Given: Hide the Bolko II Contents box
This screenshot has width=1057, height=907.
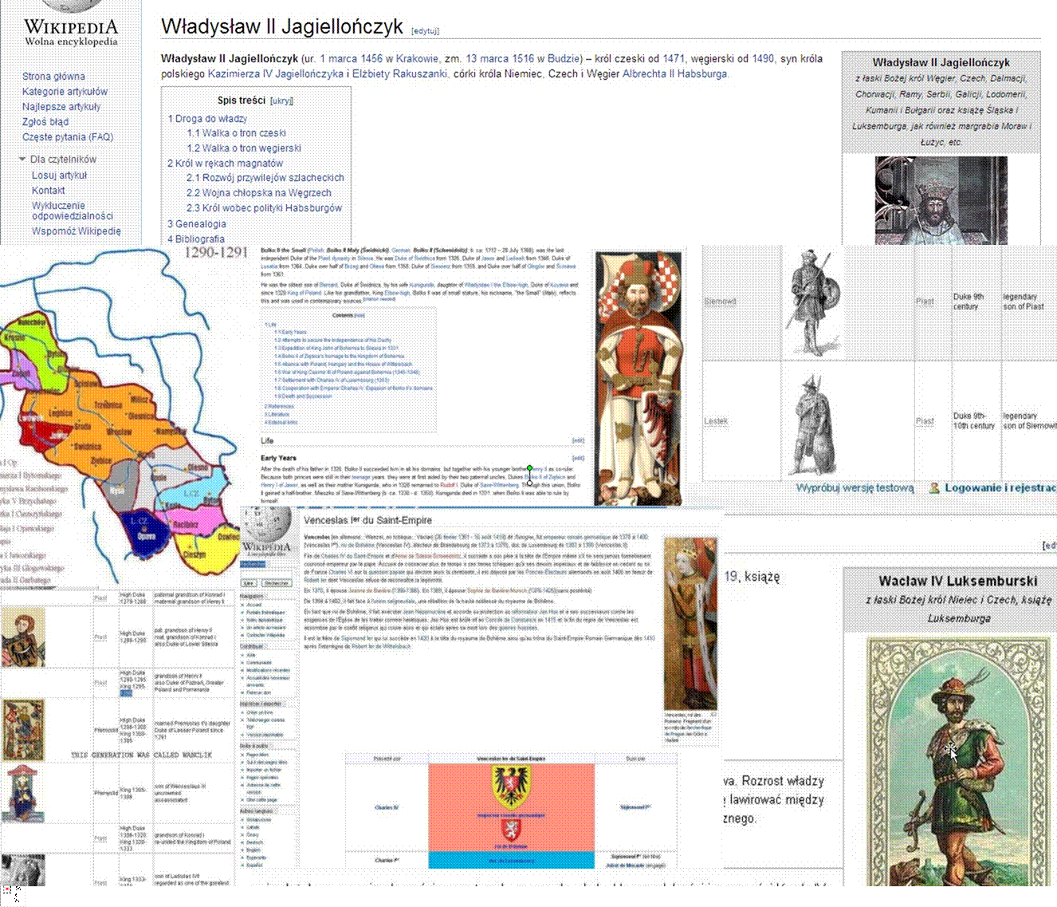Looking at the screenshot, I should coord(360,316).
